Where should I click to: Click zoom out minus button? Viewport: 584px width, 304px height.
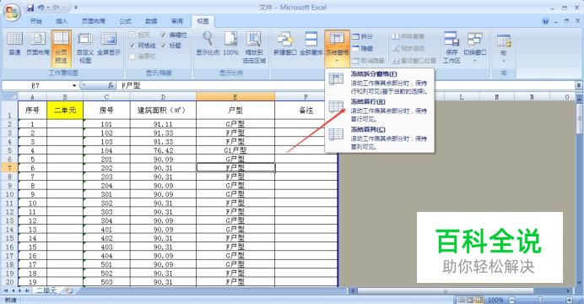pyautogui.click(x=512, y=300)
